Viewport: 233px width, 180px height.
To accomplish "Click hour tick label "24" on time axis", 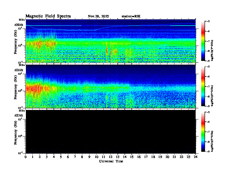I will tap(196, 157).
